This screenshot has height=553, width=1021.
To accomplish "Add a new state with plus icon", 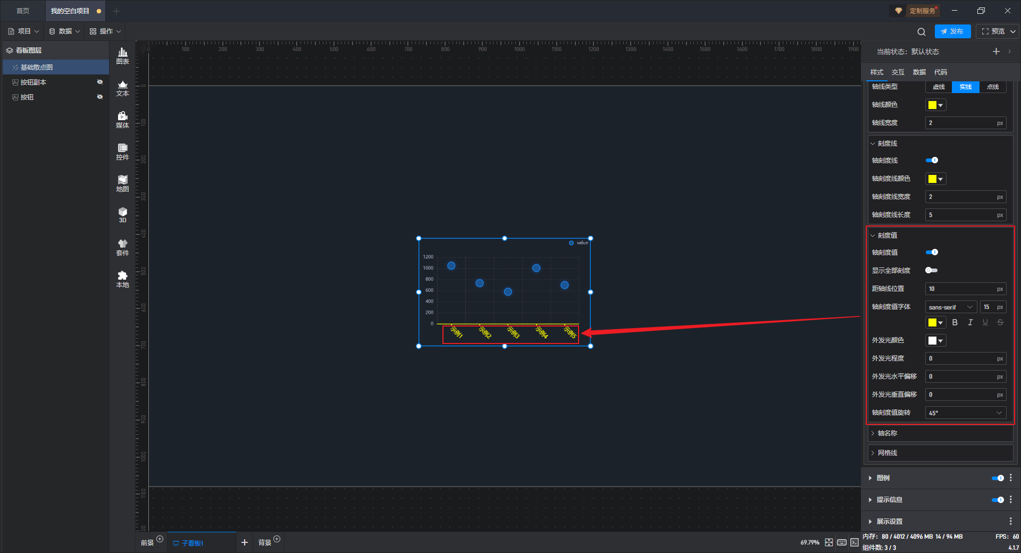I will tap(996, 52).
